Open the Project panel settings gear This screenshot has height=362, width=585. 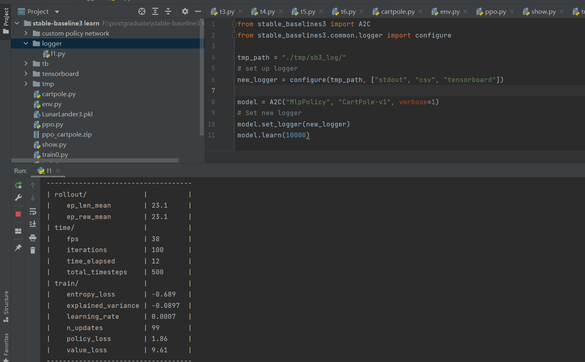pos(185,11)
